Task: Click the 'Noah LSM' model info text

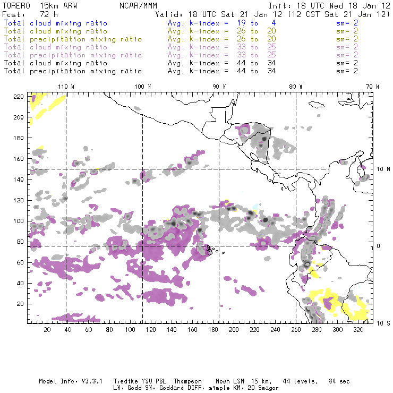Action: tap(230, 381)
